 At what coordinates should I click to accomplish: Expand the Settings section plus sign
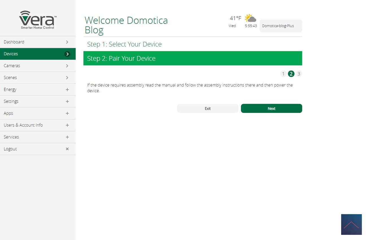(x=67, y=101)
